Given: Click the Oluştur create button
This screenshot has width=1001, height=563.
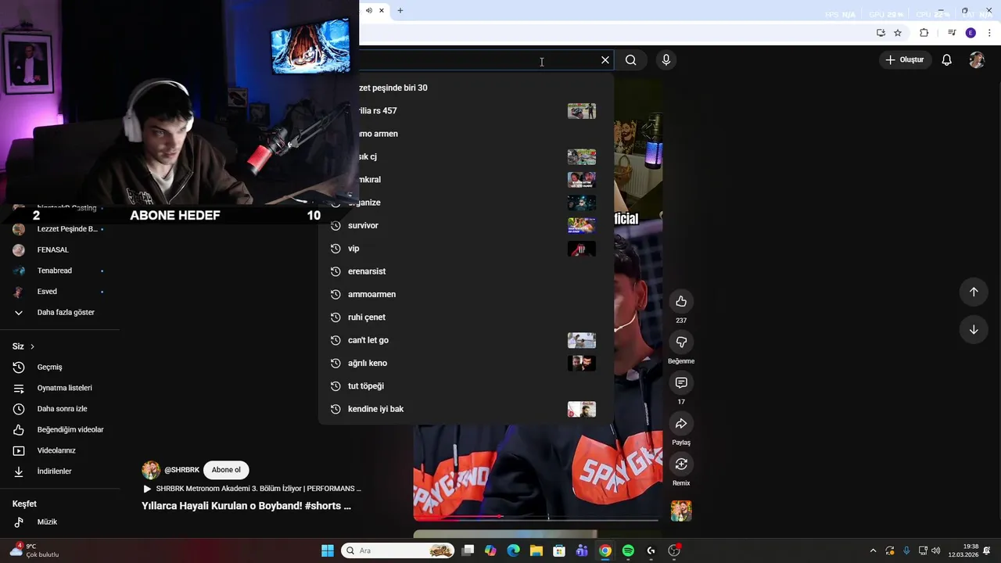Looking at the screenshot, I should (904, 60).
